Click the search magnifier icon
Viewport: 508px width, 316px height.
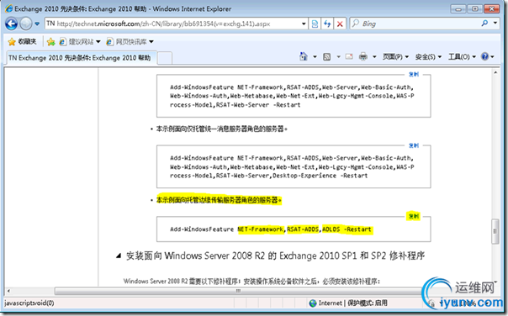484,23
